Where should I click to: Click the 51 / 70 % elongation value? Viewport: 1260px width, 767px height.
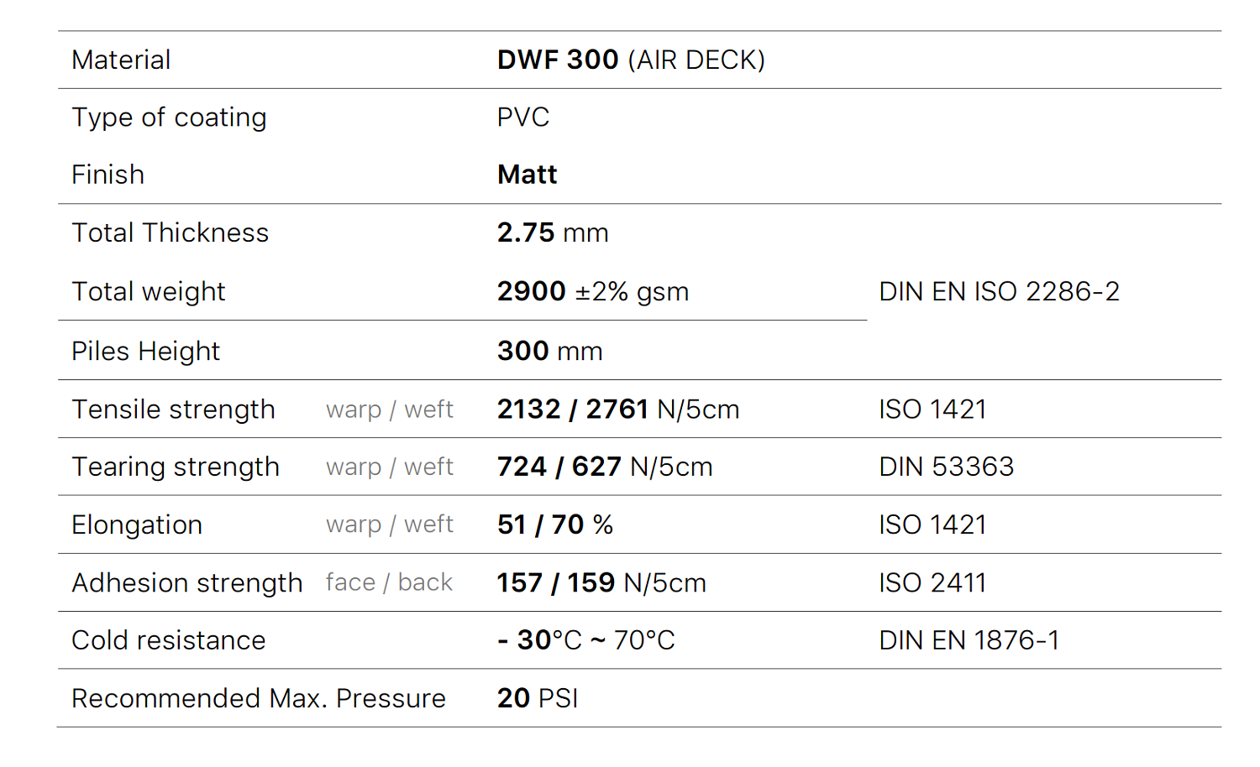coord(555,524)
